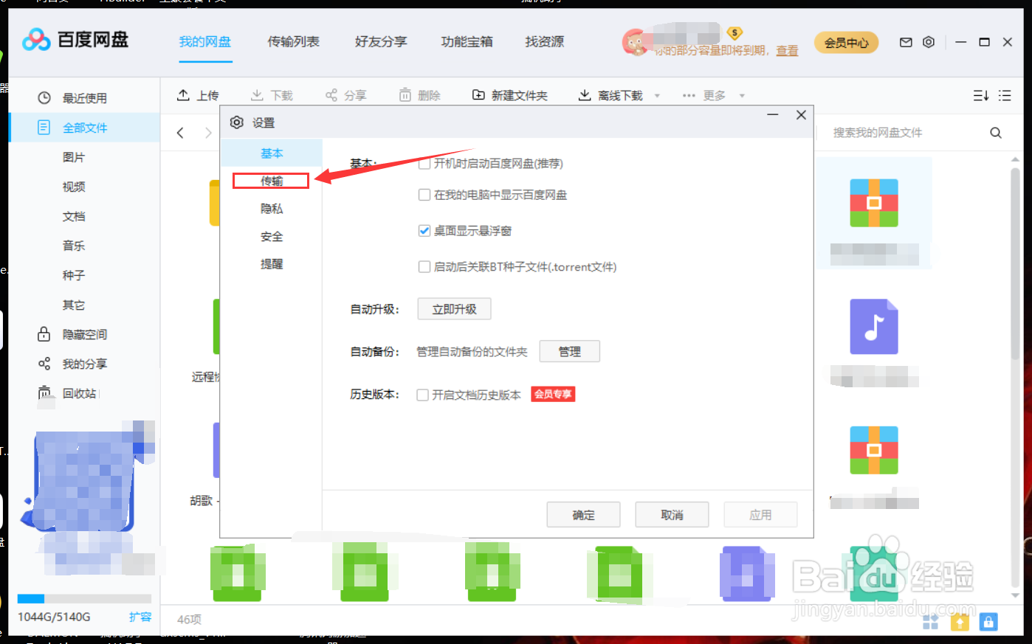
Task: Enable associate BT torrent files checkbox
Action: (x=424, y=267)
